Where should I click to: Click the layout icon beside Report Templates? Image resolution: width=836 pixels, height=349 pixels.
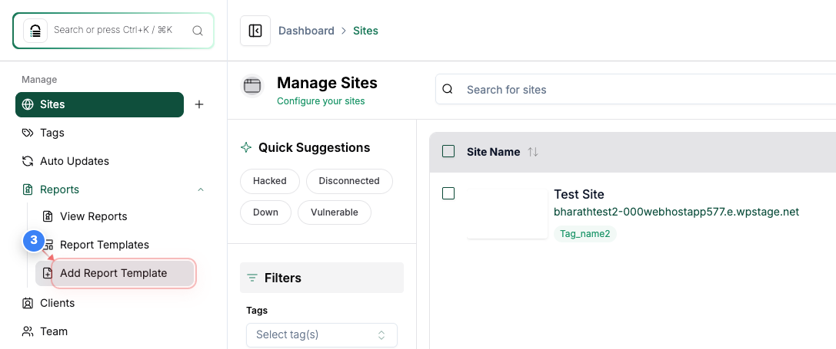[x=49, y=245]
